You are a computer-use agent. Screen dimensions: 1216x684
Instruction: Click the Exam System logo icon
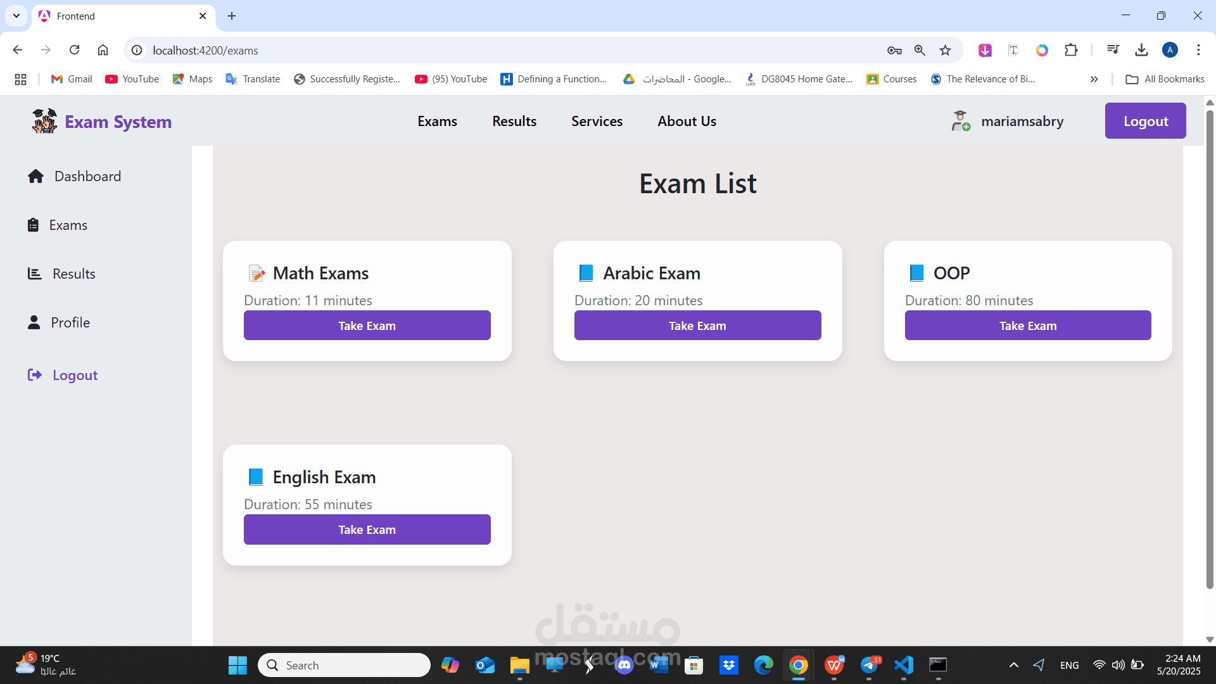(44, 121)
